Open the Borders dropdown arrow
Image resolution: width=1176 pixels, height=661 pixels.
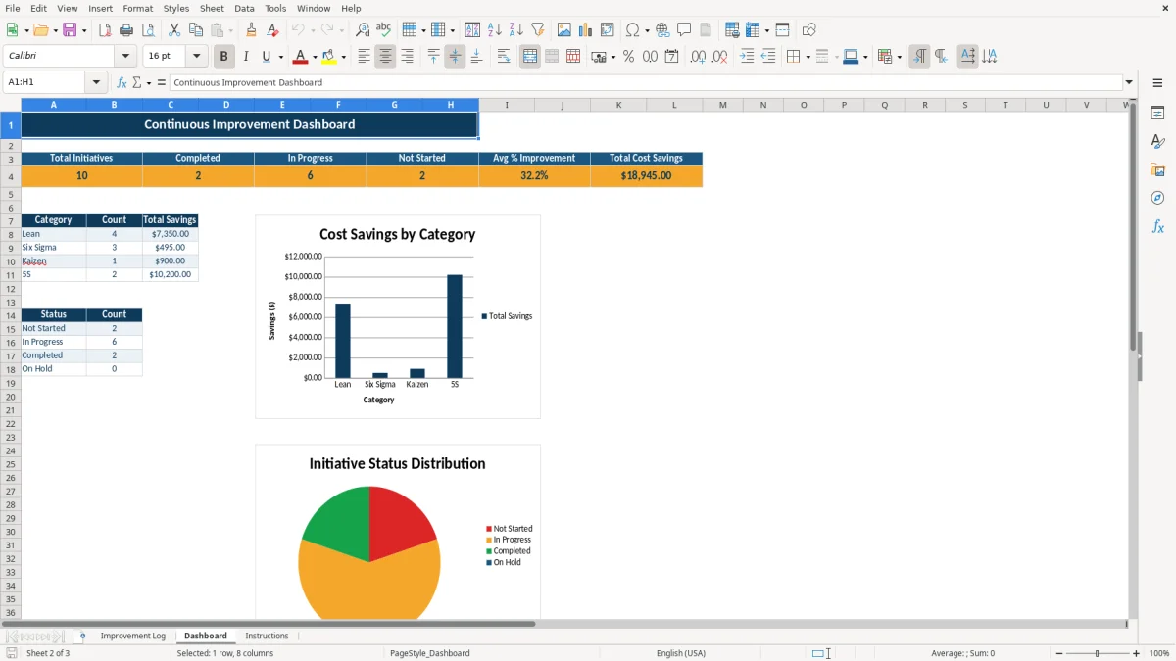coord(807,57)
